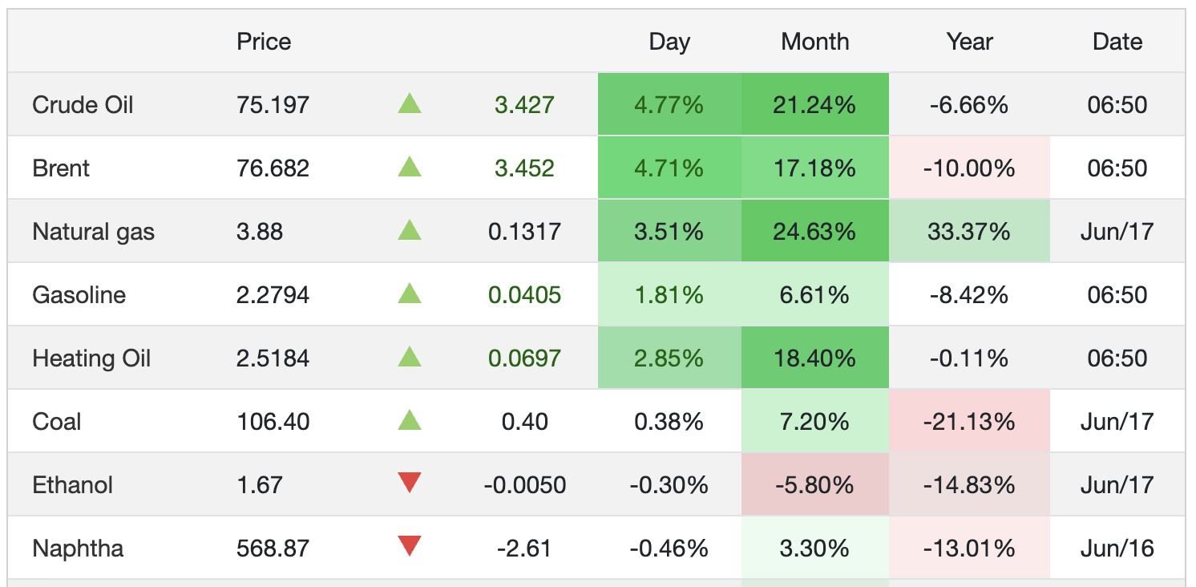Click the -6.66% year cell
The image size is (1196, 587).
pos(969,104)
